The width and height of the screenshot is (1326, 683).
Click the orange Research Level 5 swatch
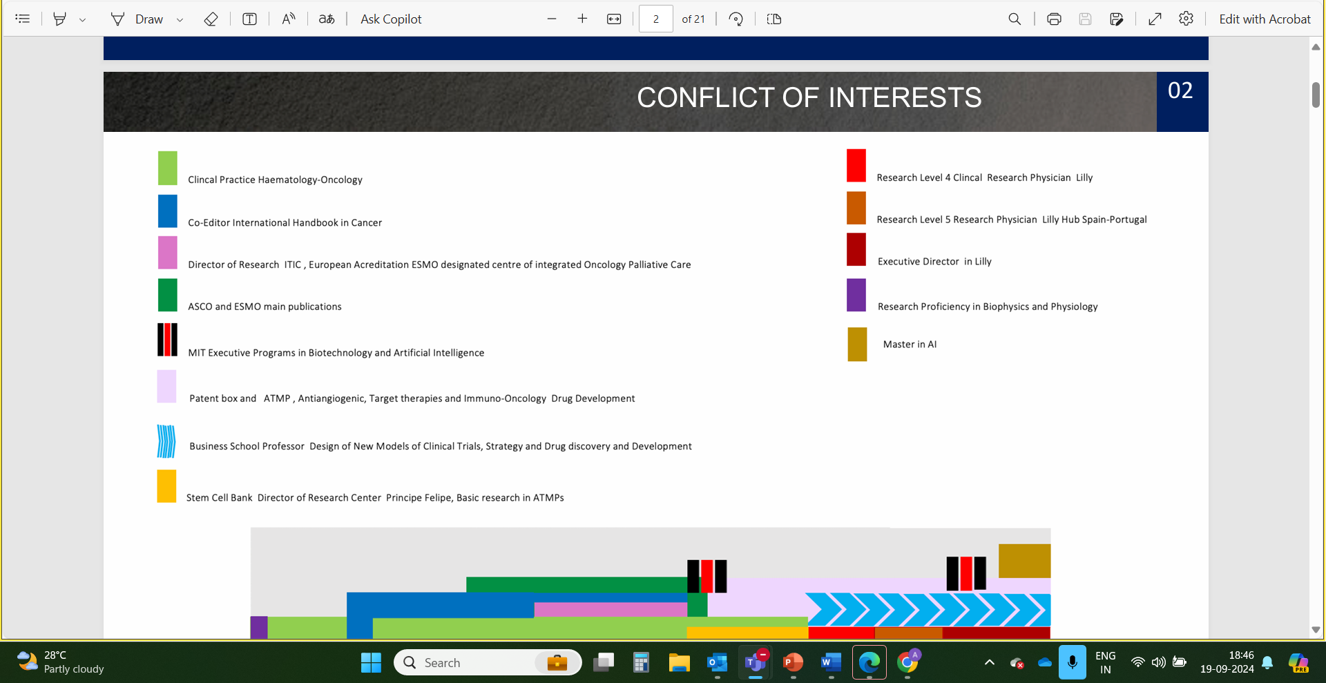tap(856, 208)
